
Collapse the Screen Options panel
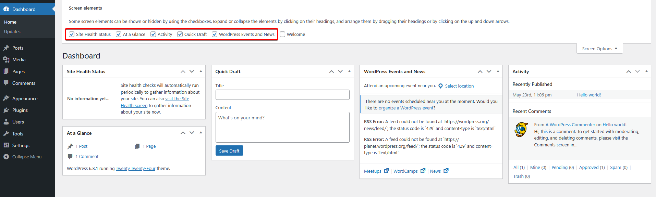[599, 49]
